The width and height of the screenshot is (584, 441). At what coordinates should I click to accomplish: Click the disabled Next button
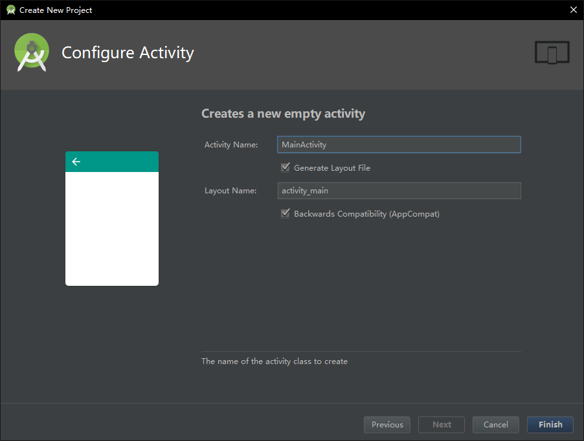pyautogui.click(x=442, y=425)
